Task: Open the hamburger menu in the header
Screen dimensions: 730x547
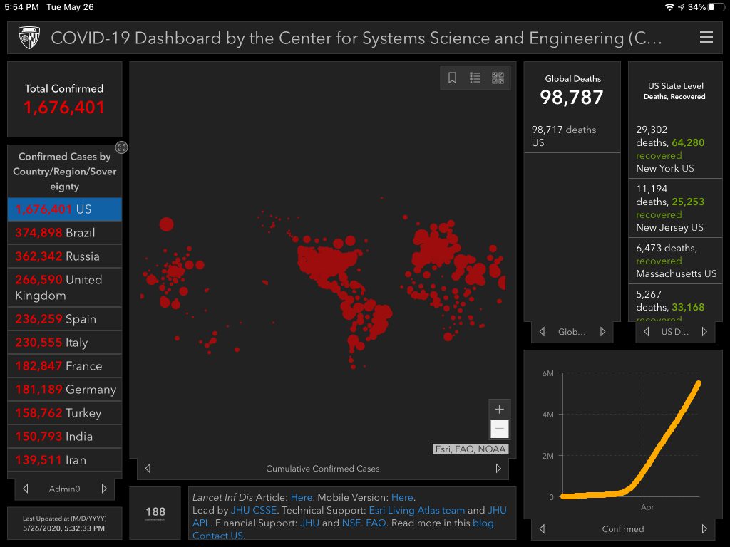Action: tap(706, 38)
